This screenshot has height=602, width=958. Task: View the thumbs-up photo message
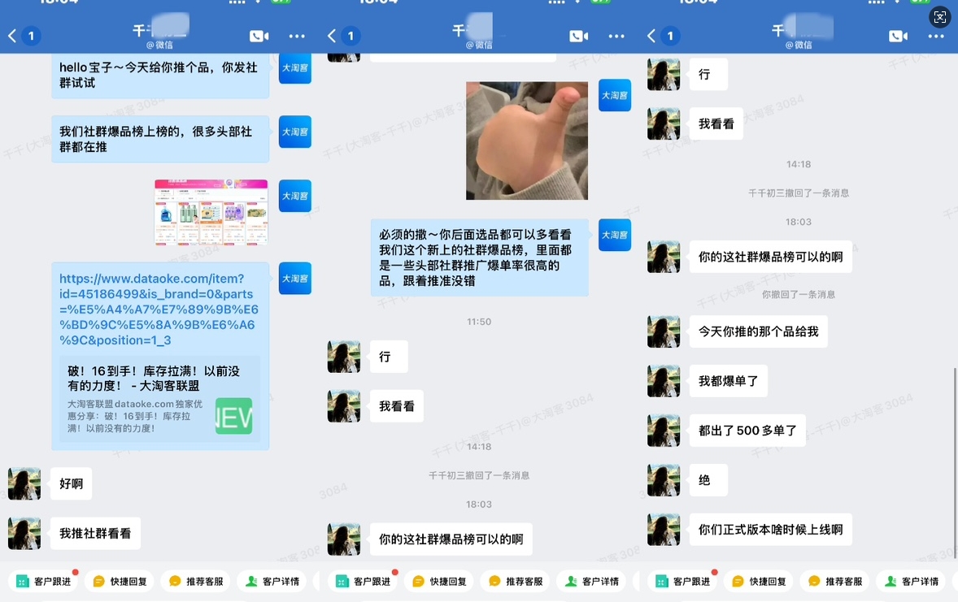pos(526,141)
